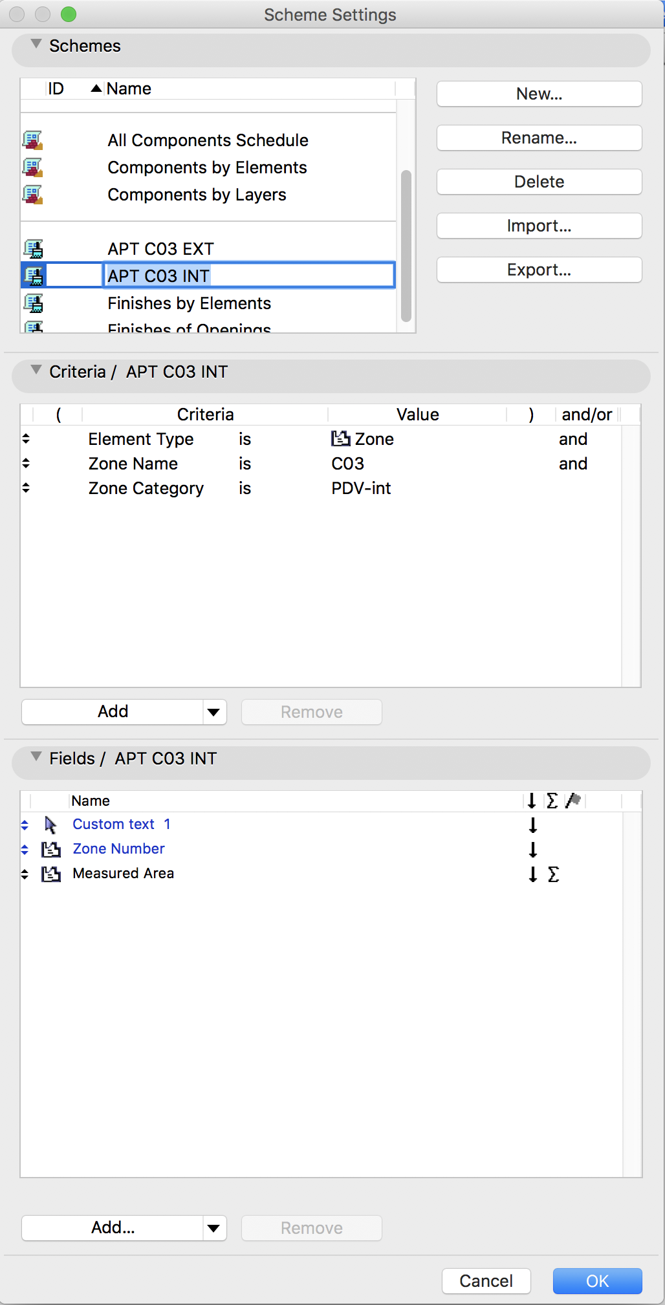Click the All Components Schedule scheme icon
Viewport: 665px width, 1305px height.
click(x=33, y=140)
